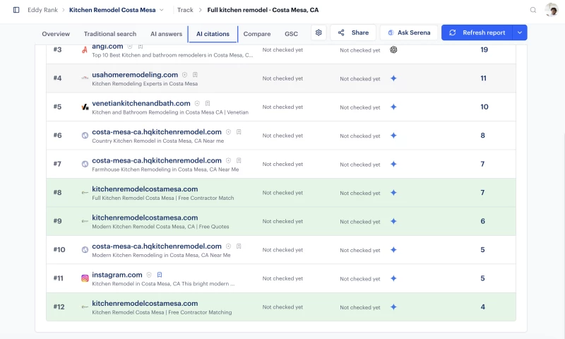Click the citation count 19 for angi.com
Image resolution: width=565 pixels, height=339 pixels.
[484, 49]
